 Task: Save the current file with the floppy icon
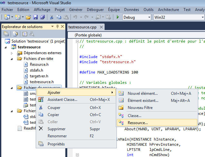pos(35,17)
